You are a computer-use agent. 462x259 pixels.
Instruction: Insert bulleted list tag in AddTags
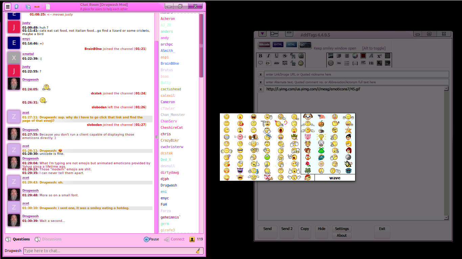(347, 63)
